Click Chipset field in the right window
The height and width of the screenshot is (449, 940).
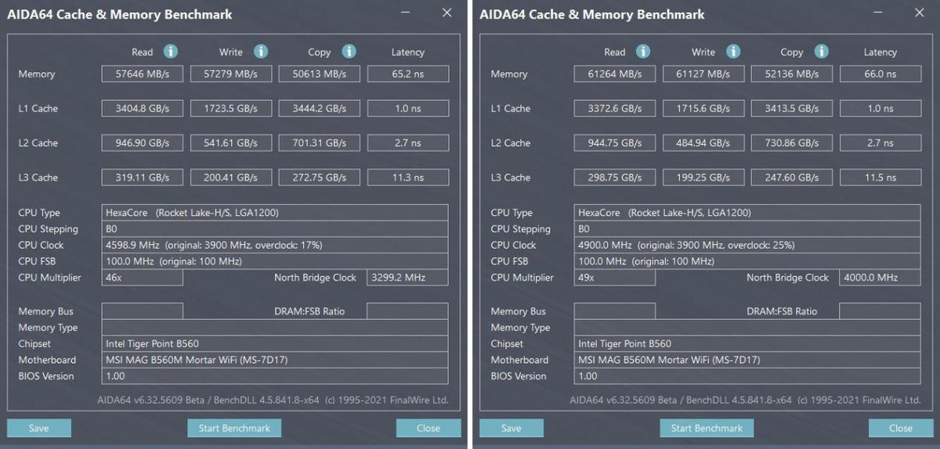pos(747,343)
